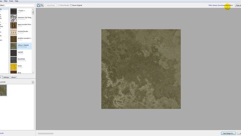This screenshot has height=136, width=241.
Task: Click filter list scroll down arrow
Action: [33, 72]
